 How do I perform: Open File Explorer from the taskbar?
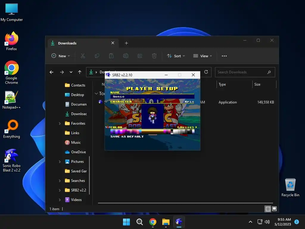[166, 222]
